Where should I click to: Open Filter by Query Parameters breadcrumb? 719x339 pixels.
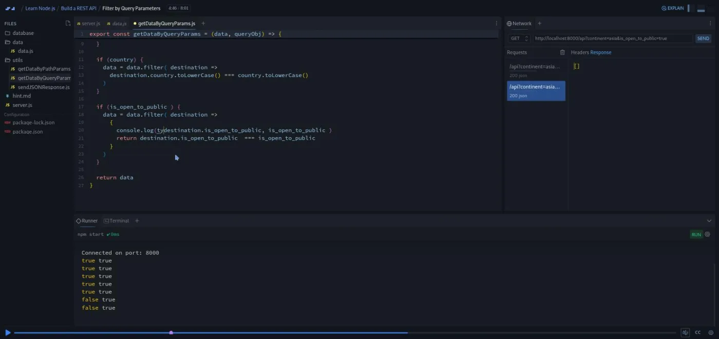(131, 8)
